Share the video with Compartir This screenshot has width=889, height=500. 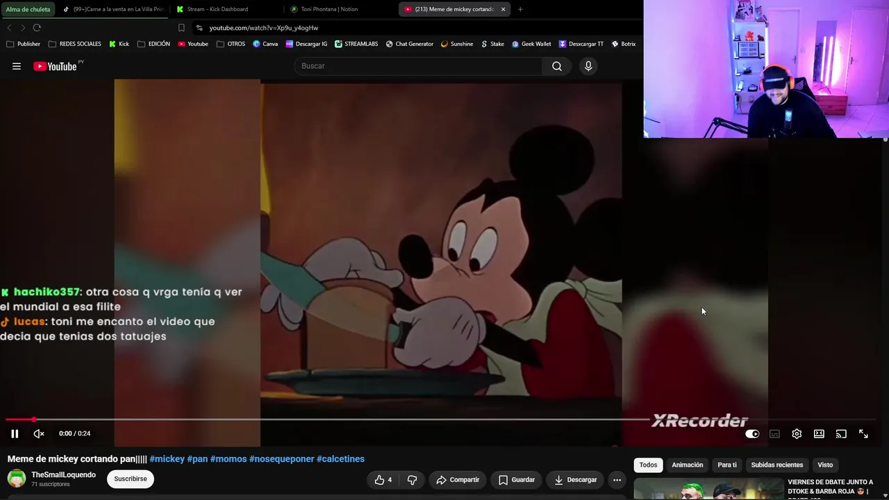coord(458,479)
